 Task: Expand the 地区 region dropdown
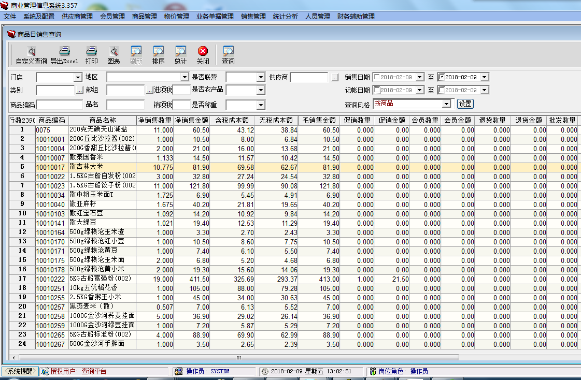tap(185, 77)
